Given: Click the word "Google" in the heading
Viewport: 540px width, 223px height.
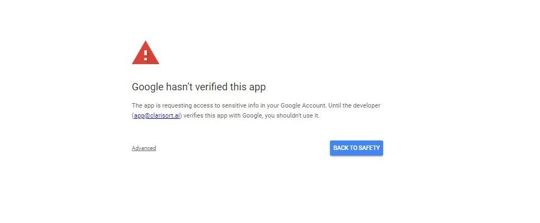Looking at the screenshot, I should coord(147,87).
